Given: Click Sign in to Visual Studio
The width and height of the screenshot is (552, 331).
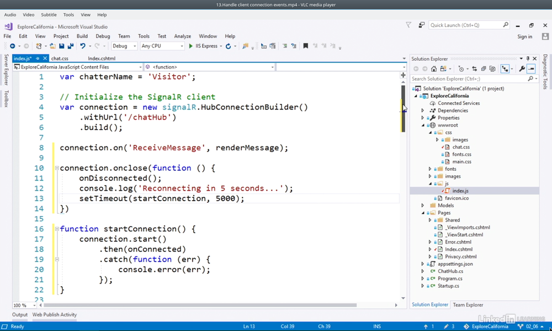Looking at the screenshot, I should point(524,36).
